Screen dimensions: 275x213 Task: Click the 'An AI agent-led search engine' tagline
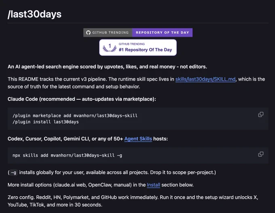[107, 67]
